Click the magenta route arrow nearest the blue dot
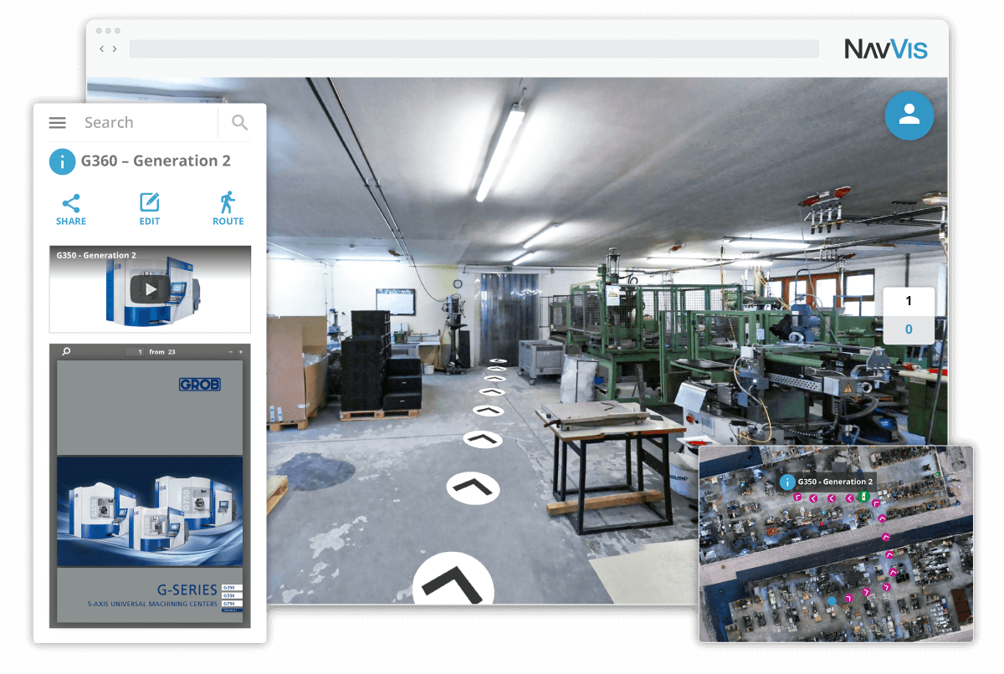The height and width of the screenshot is (674, 1004). point(848,597)
